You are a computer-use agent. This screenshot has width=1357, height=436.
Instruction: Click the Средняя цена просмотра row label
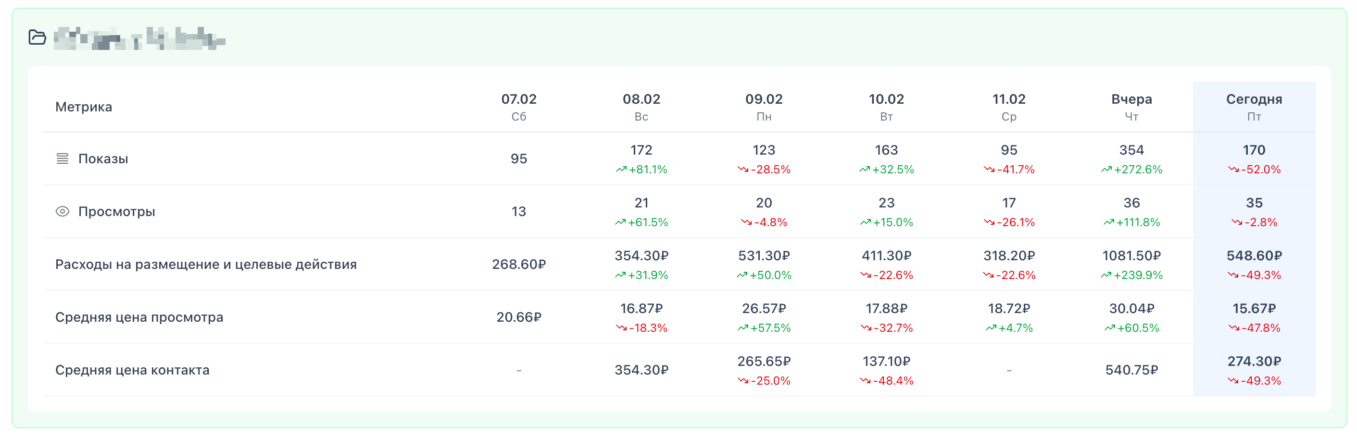(139, 317)
